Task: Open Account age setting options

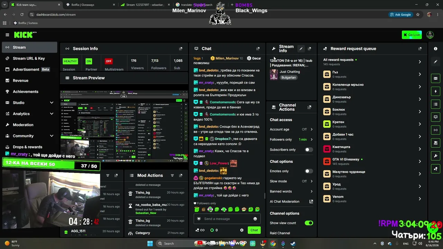Action: pyautogui.click(x=291, y=129)
